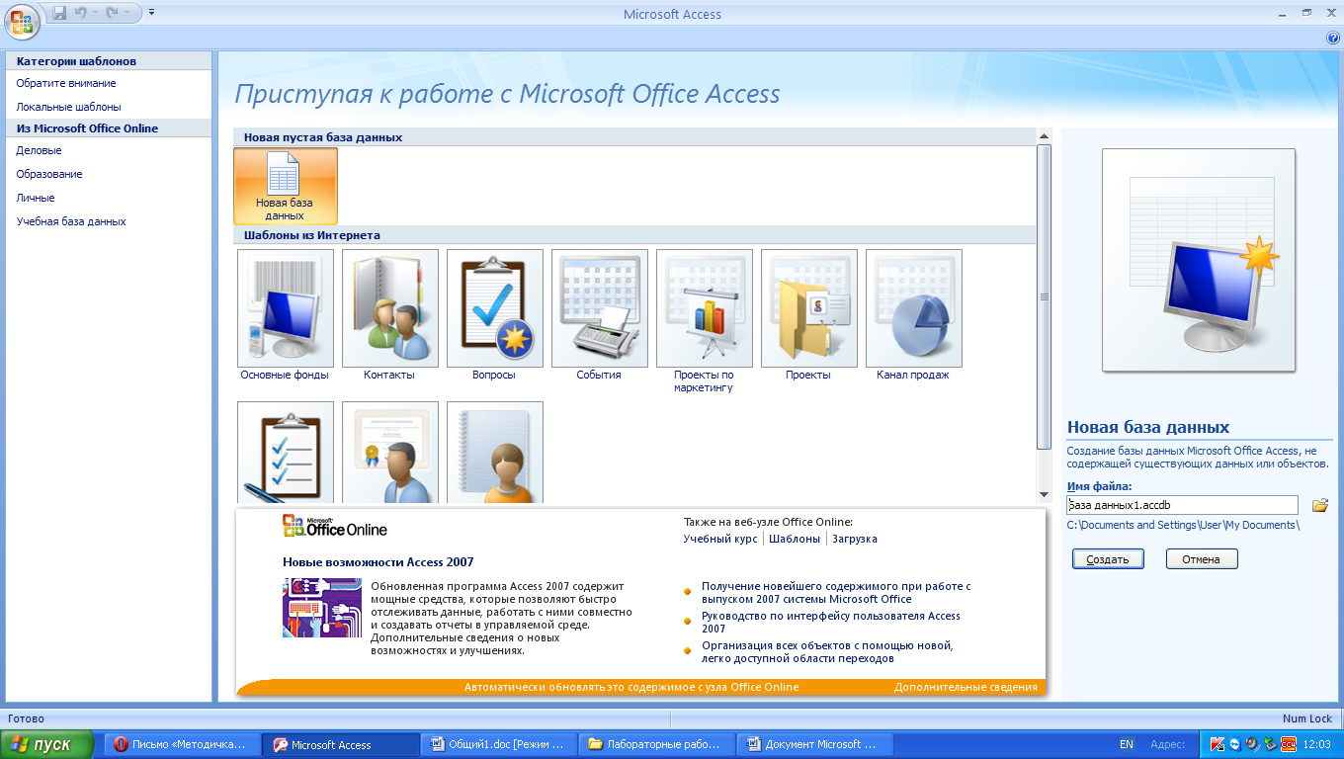Click the Undo arrow icon
The image size is (1344, 759).
80,13
